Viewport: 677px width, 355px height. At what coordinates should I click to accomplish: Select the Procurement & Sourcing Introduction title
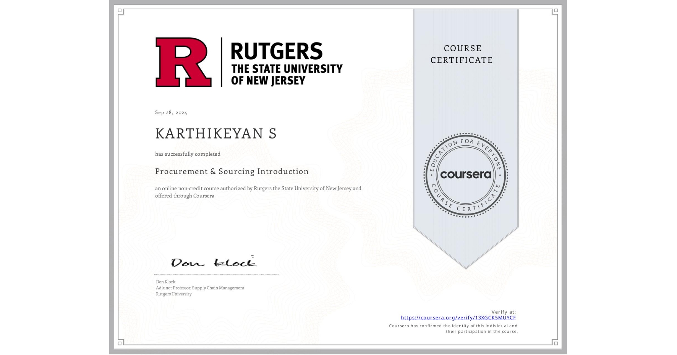232,171
